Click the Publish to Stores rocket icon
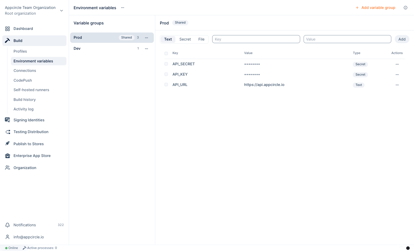Image resolution: width=414 pixels, height=251 pixels. [7, 143]
